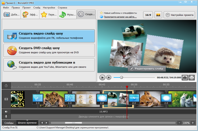Click the 16:9 aspect ratio button
Viewport: 198px width, 131px height.
148,15
